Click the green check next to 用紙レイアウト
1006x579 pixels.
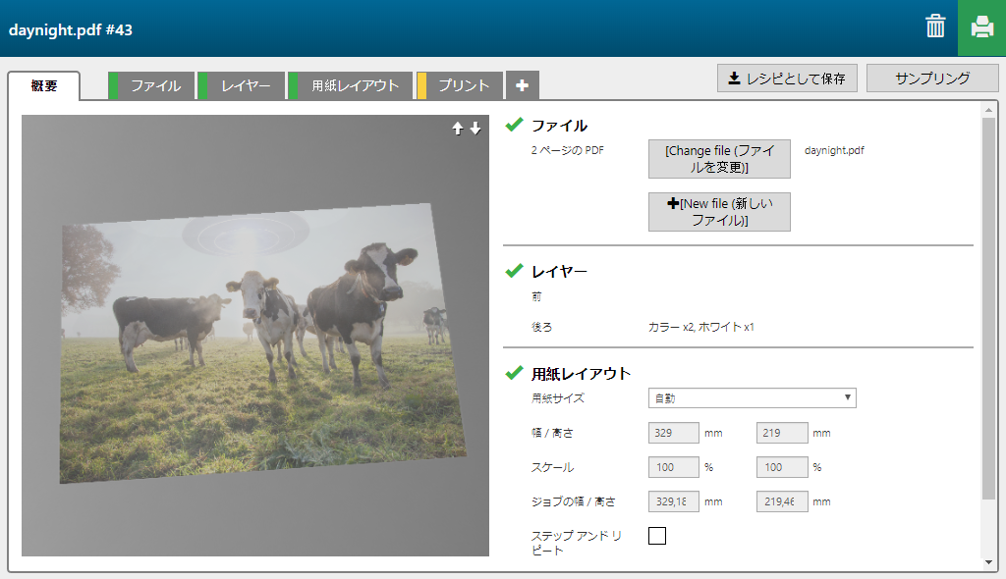[514, 373]
